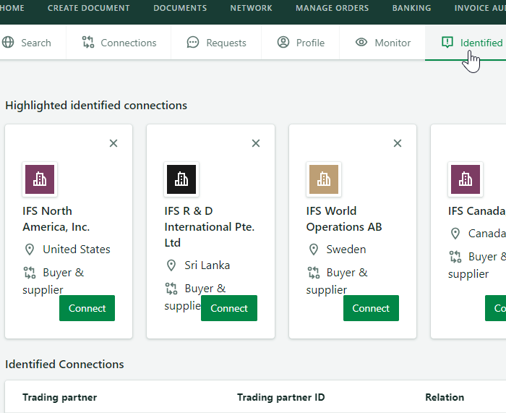This screenshot has width=506, height=413.
Task: Click the Sri Lanka location text
Action: [x=207, y=265]
